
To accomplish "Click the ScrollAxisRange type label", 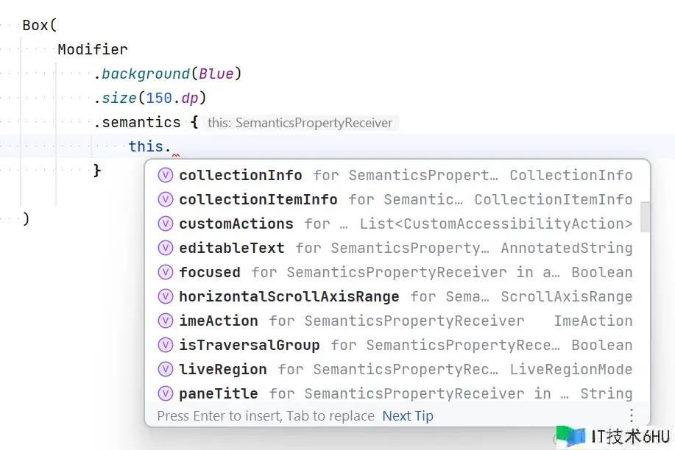I will click(x=567, y=296).
